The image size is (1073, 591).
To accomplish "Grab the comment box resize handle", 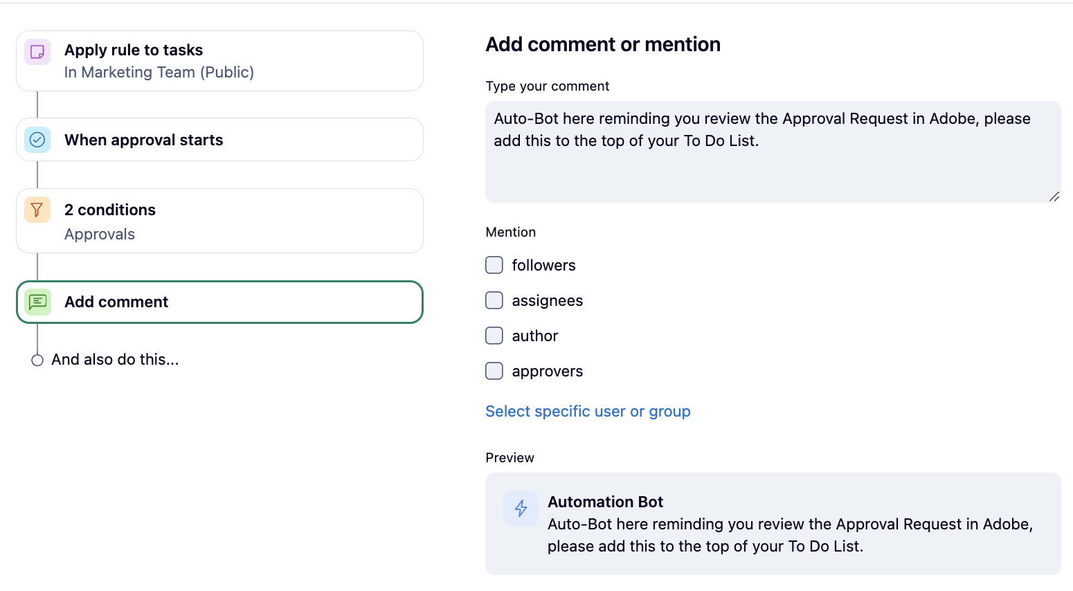I will coord(1054,197).
